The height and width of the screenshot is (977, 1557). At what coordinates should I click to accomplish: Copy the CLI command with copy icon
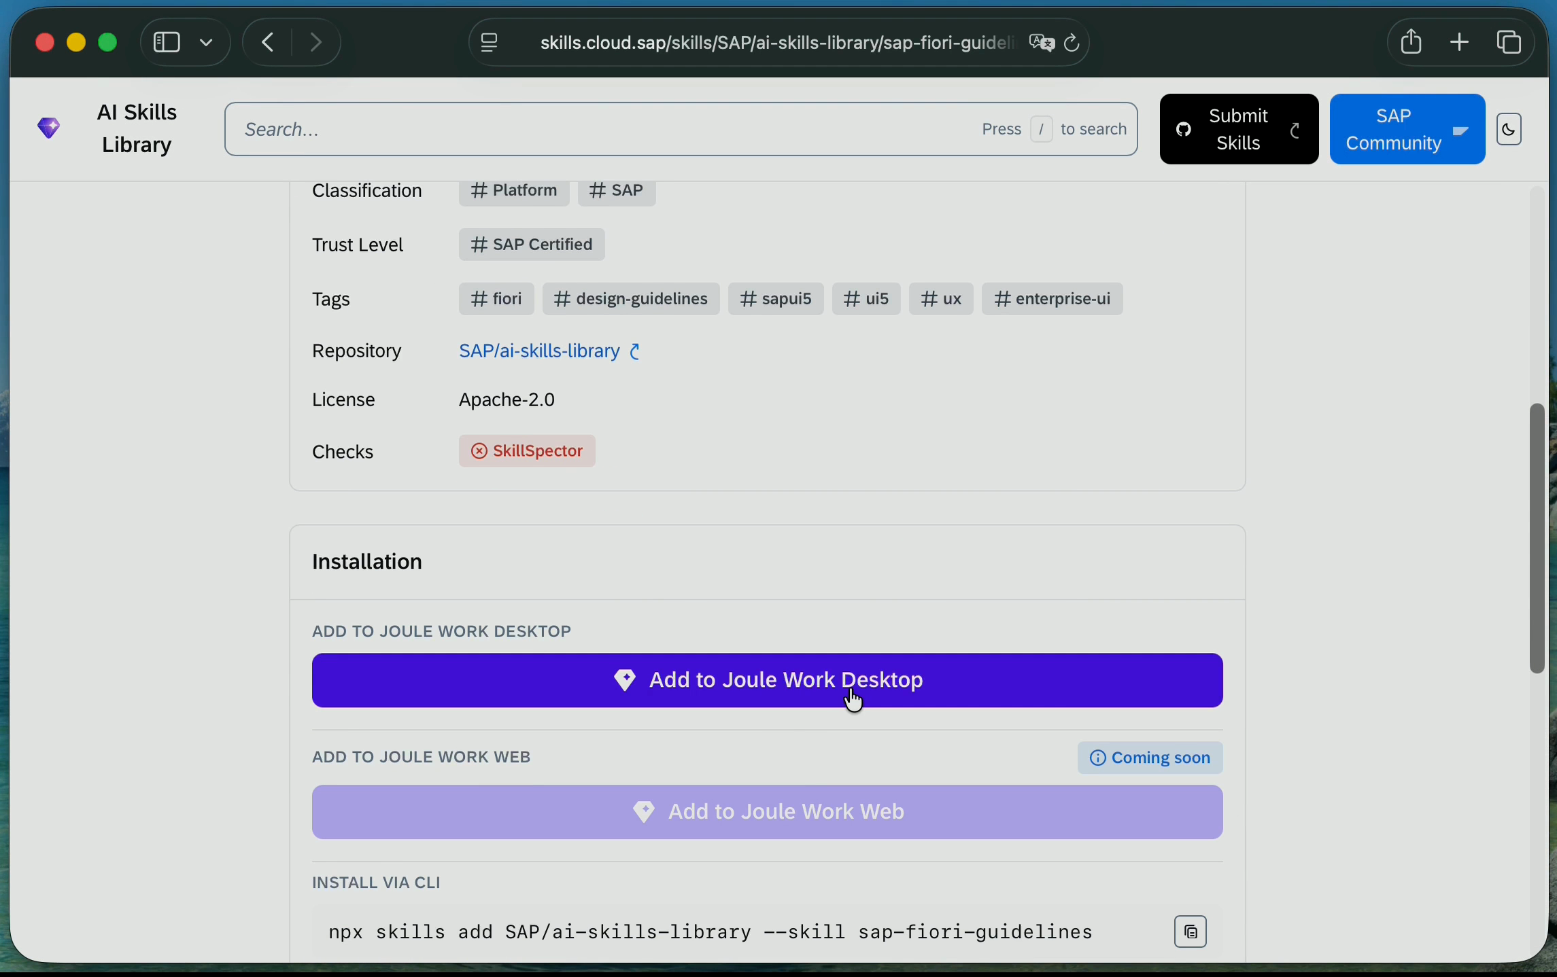[x=1191, y=932]
